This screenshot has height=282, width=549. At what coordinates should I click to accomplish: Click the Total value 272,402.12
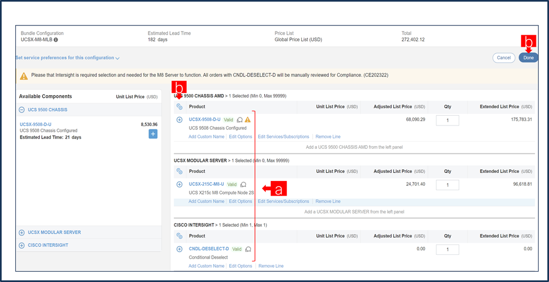coord(413,40)
